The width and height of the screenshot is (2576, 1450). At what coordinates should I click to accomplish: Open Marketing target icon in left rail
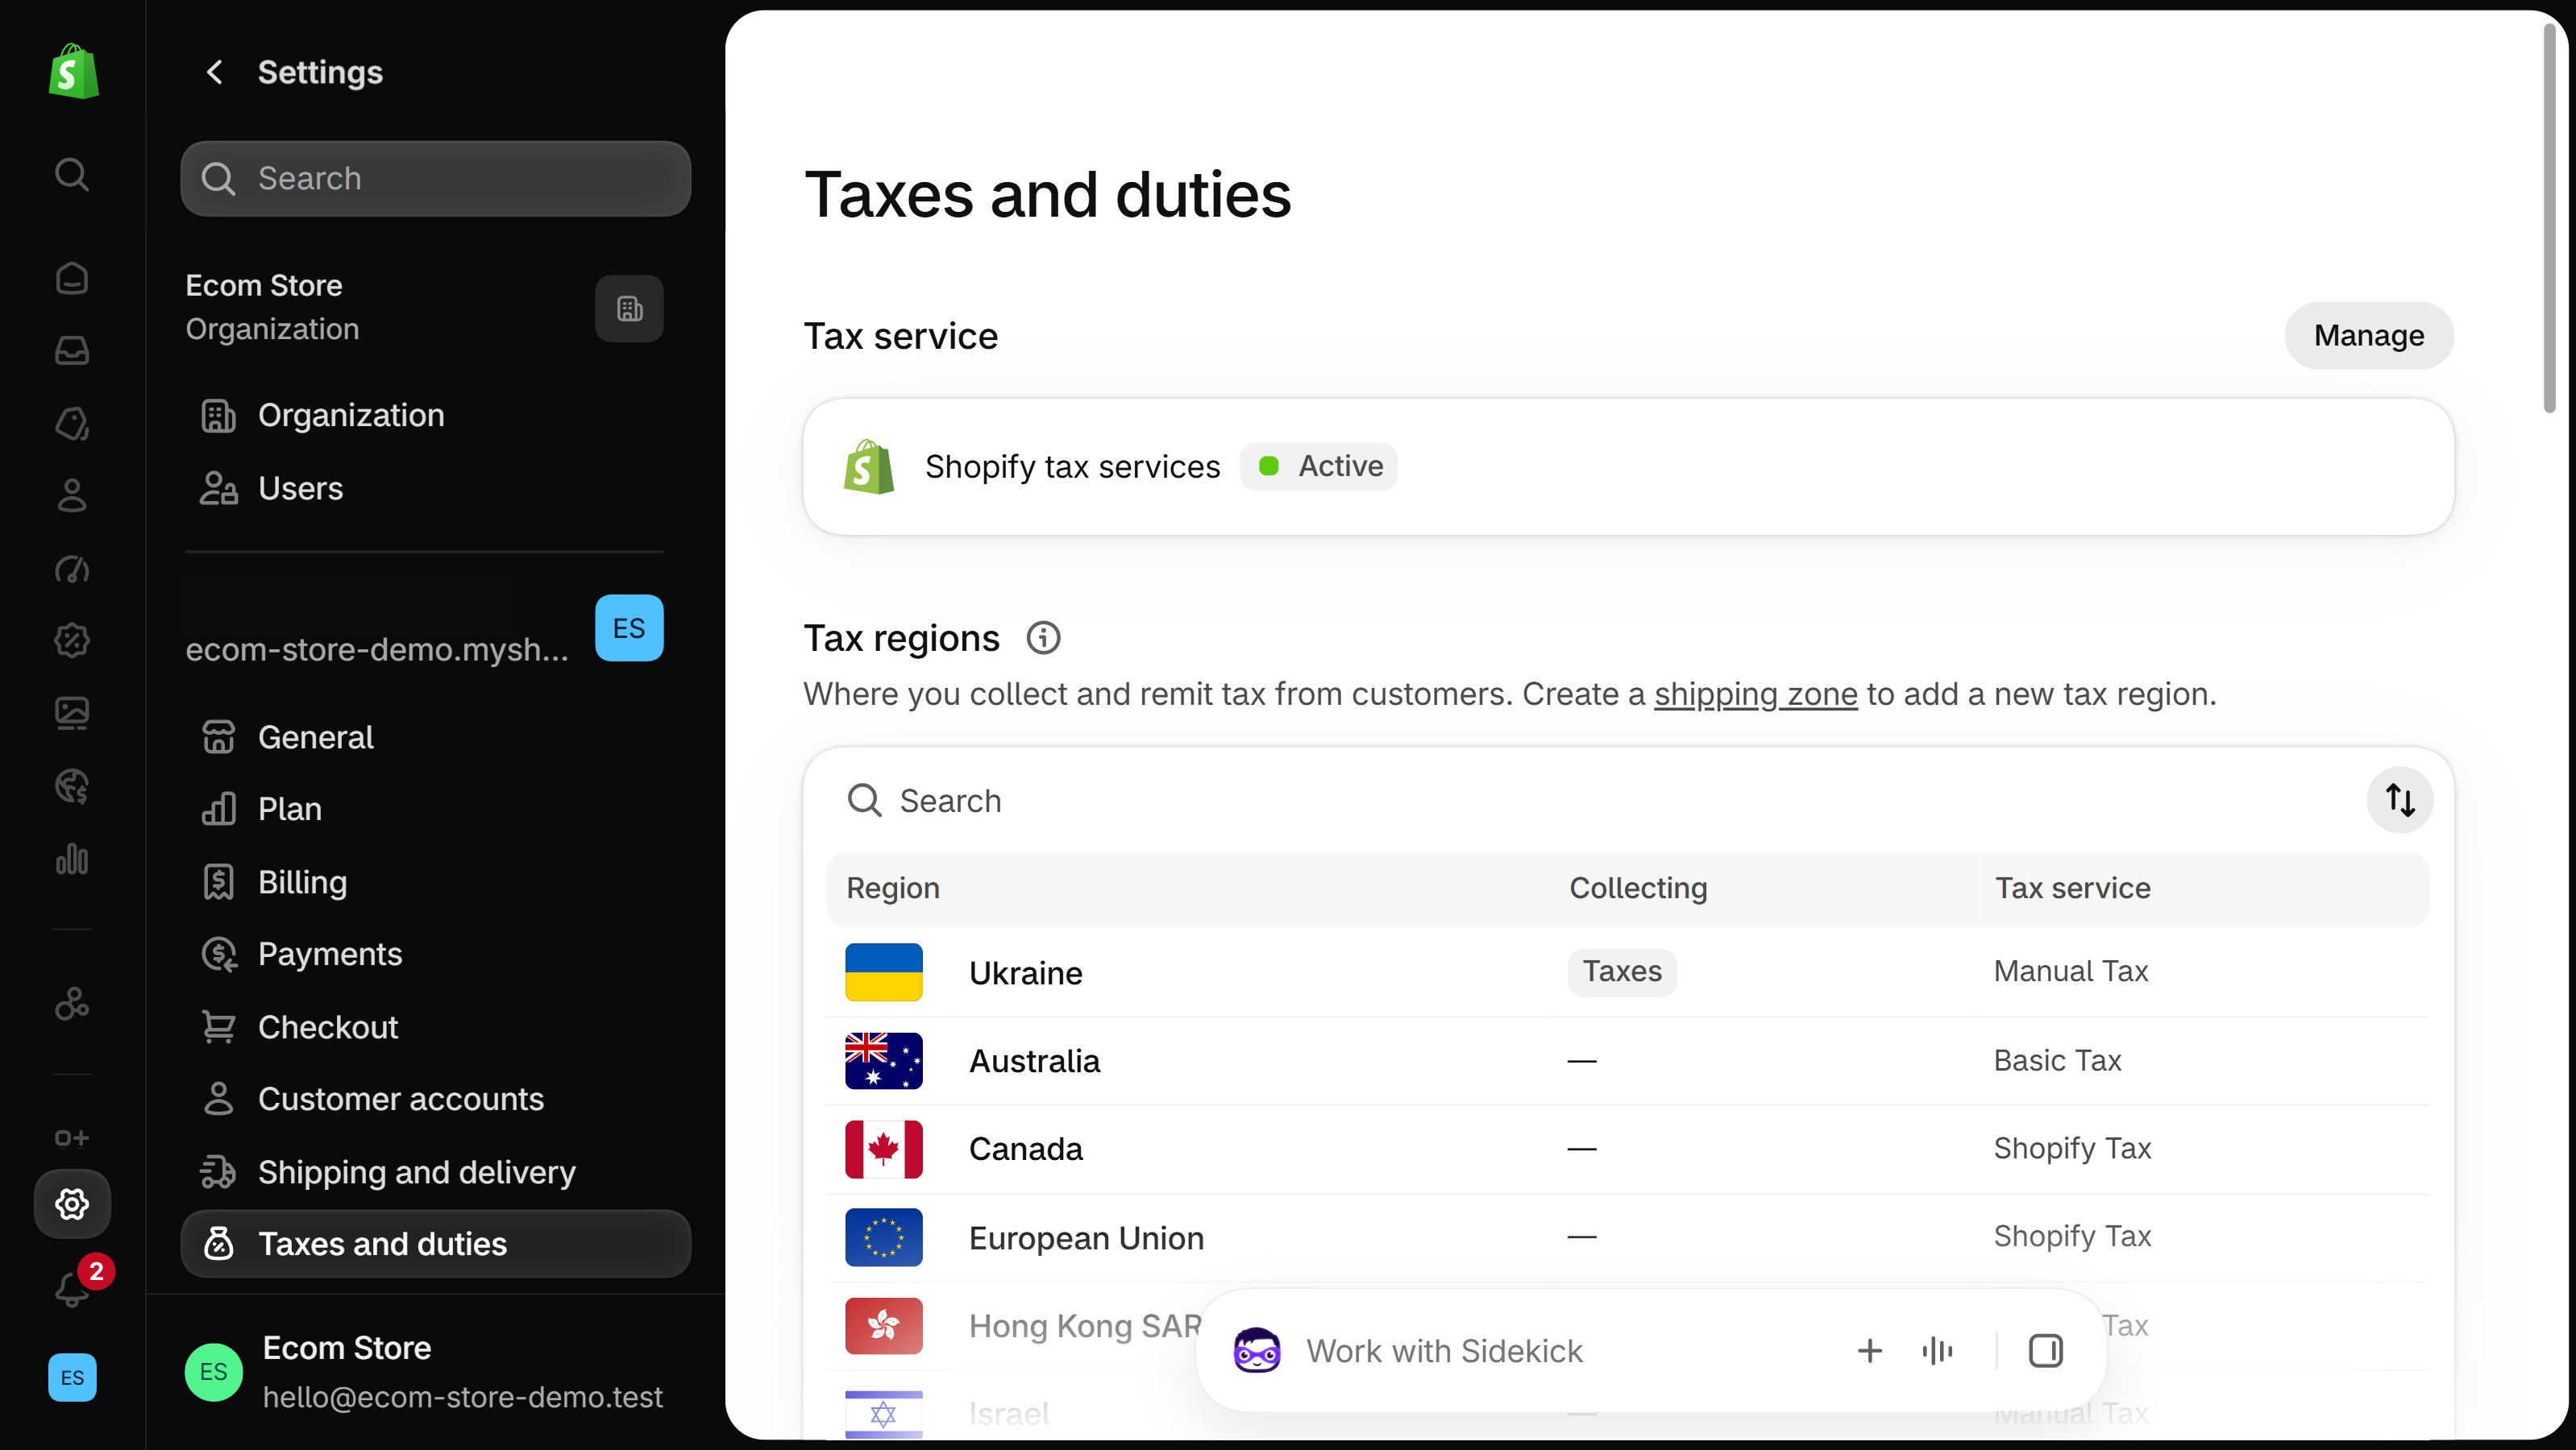tap(72, 569)
